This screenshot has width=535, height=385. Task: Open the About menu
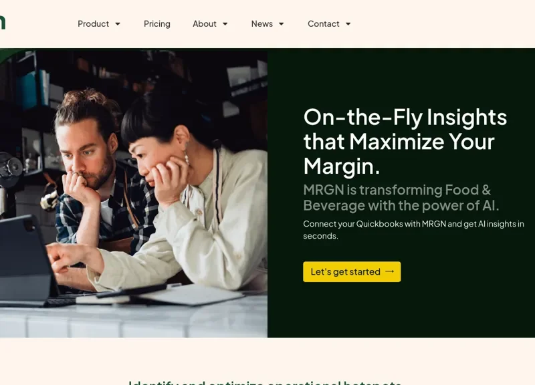pyautogui.click(x=205, y=24)
